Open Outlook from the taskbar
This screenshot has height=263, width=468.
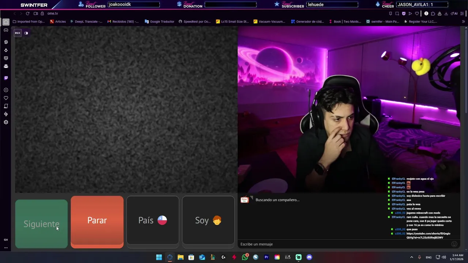[202, 257]
